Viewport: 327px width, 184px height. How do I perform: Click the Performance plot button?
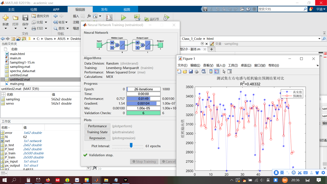pos(97,126)
